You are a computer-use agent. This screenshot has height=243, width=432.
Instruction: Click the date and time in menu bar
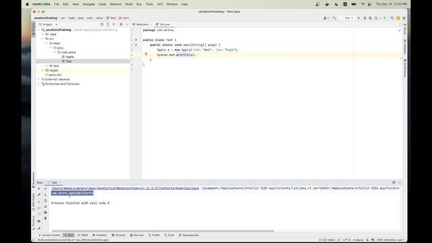(391, 4)
